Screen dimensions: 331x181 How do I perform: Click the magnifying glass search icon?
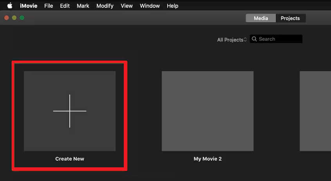254,39
